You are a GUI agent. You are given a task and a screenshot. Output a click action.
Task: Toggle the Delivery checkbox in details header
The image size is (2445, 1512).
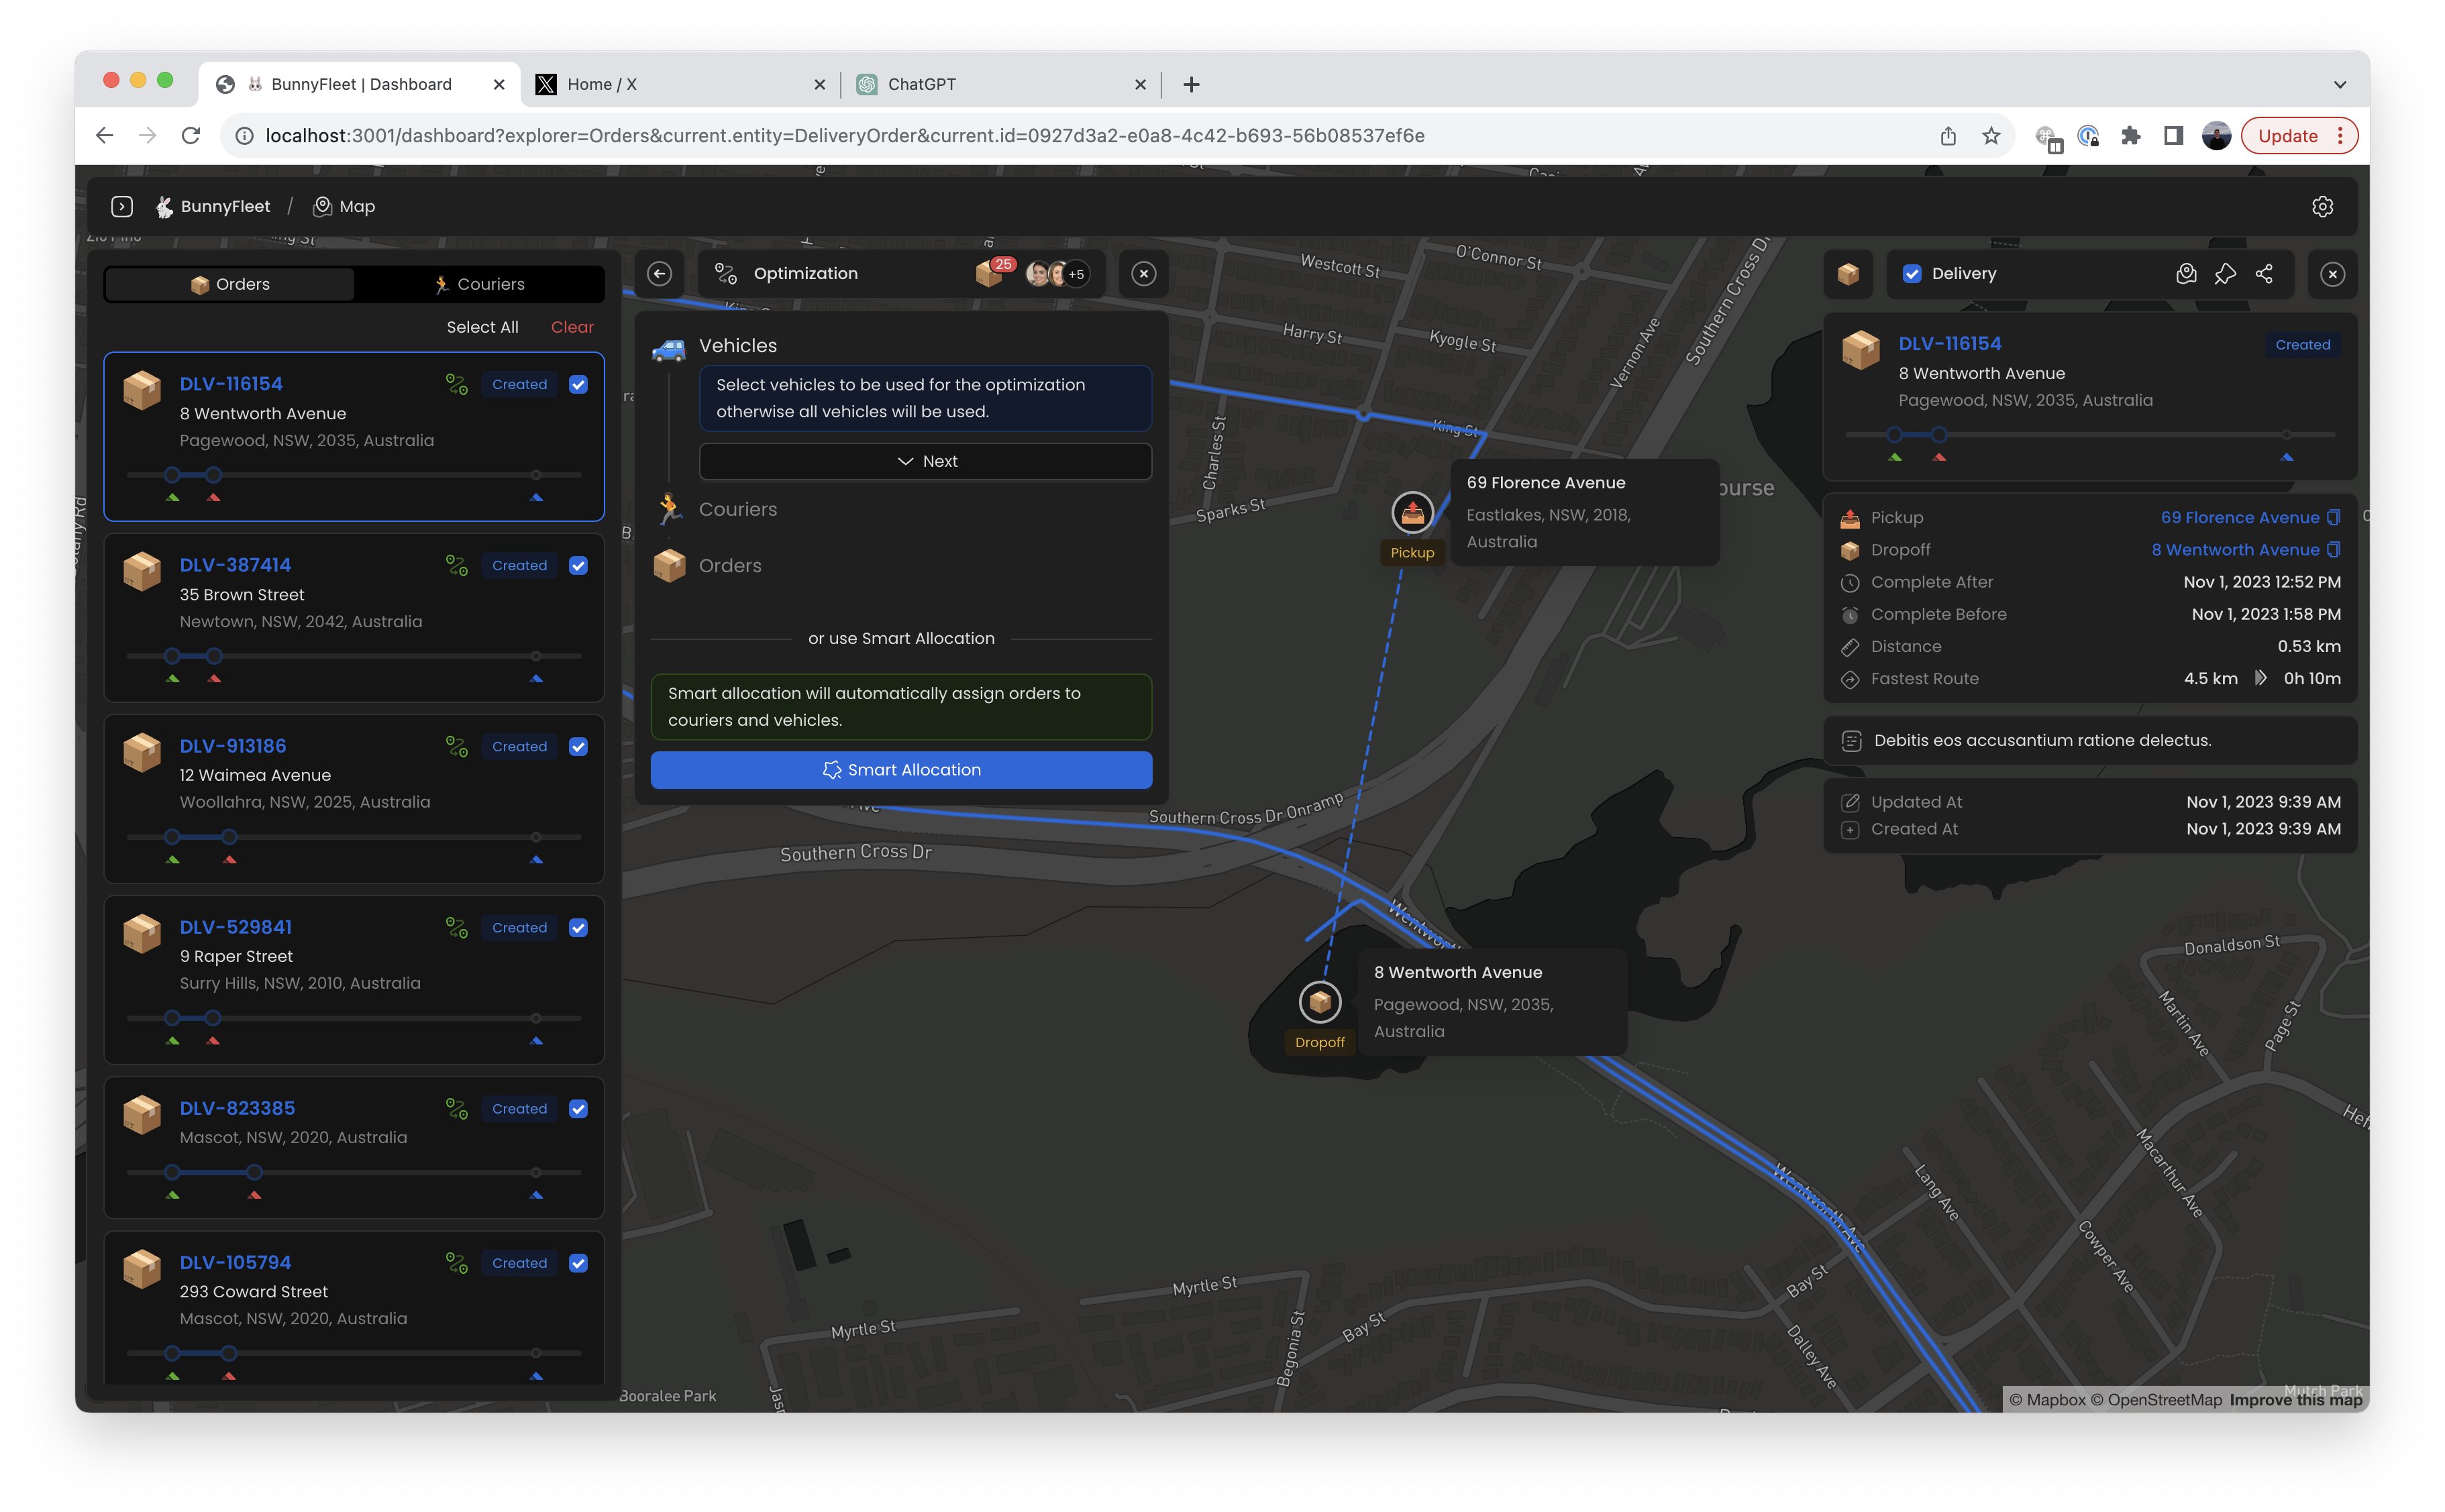click(1912, 274)
